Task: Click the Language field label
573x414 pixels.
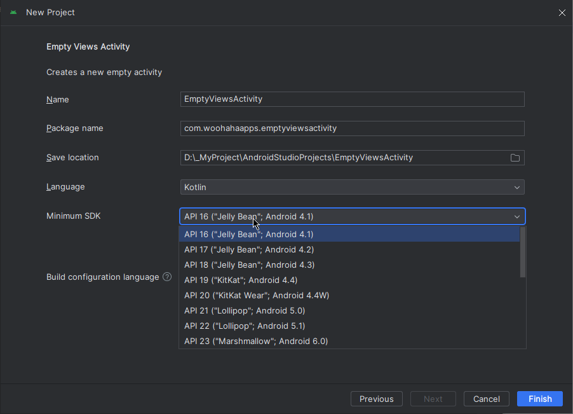Action: [65, 187]
